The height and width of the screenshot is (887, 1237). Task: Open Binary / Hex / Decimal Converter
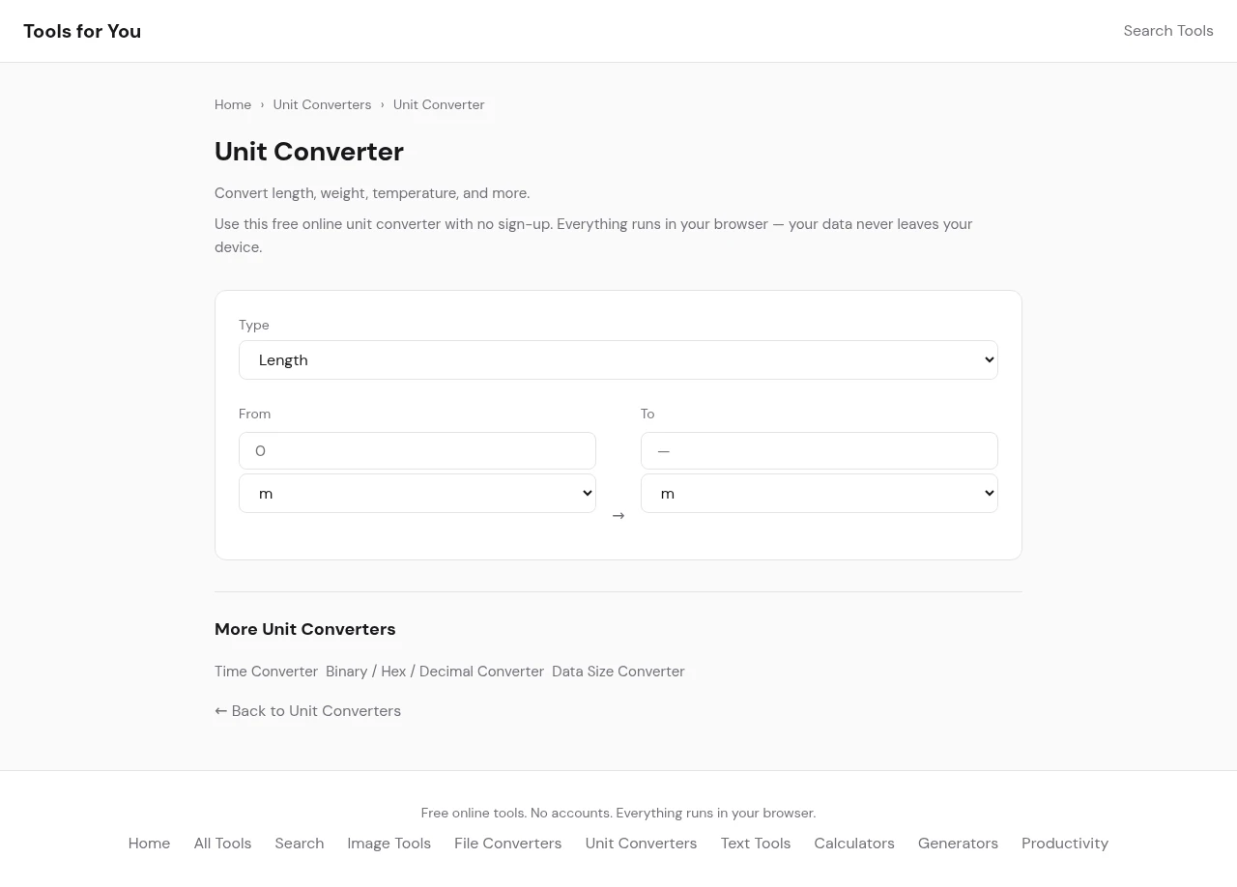click(435, 672)
